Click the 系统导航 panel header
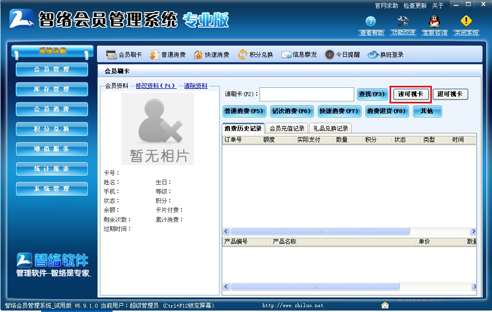Screen dimensions: 492x312 pos(52,51)
